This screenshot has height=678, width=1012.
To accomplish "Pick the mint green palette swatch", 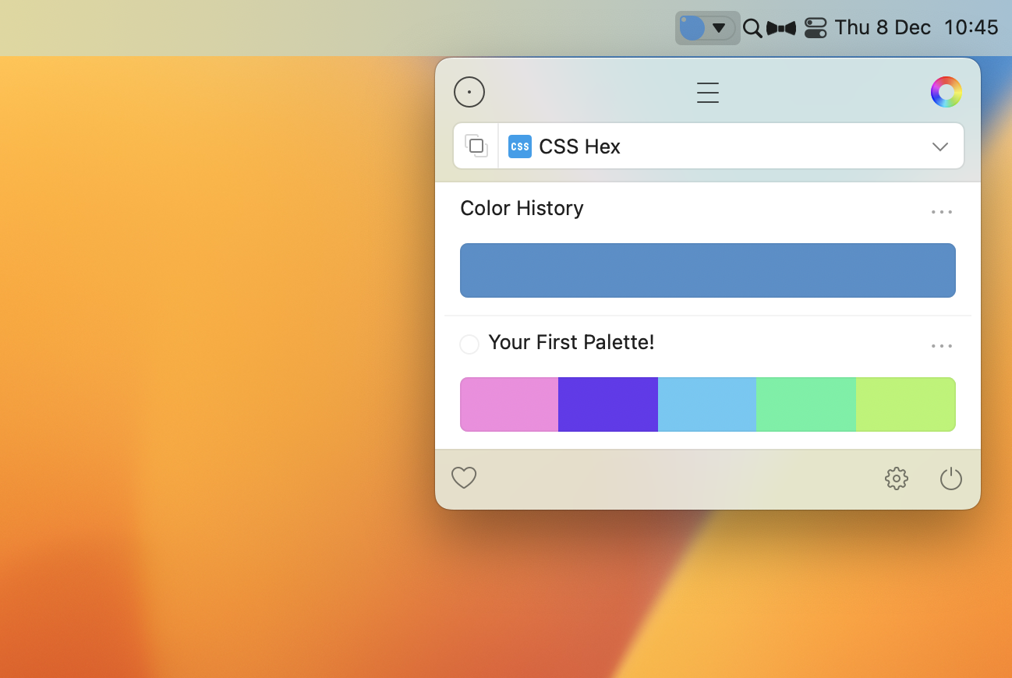I will tap(806, 404).
